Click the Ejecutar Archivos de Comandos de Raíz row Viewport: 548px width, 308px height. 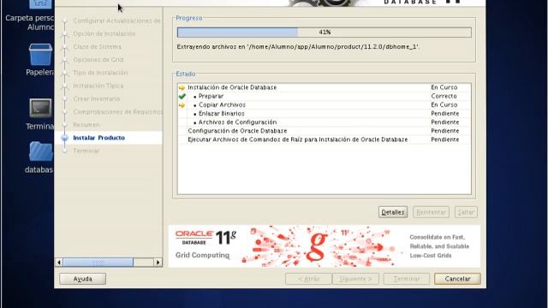pos(324,139)
